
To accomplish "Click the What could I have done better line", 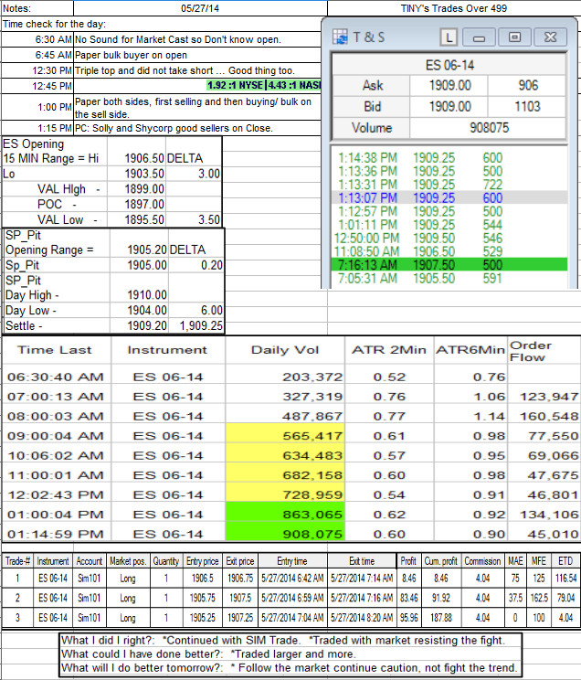I will click(208, 654).
